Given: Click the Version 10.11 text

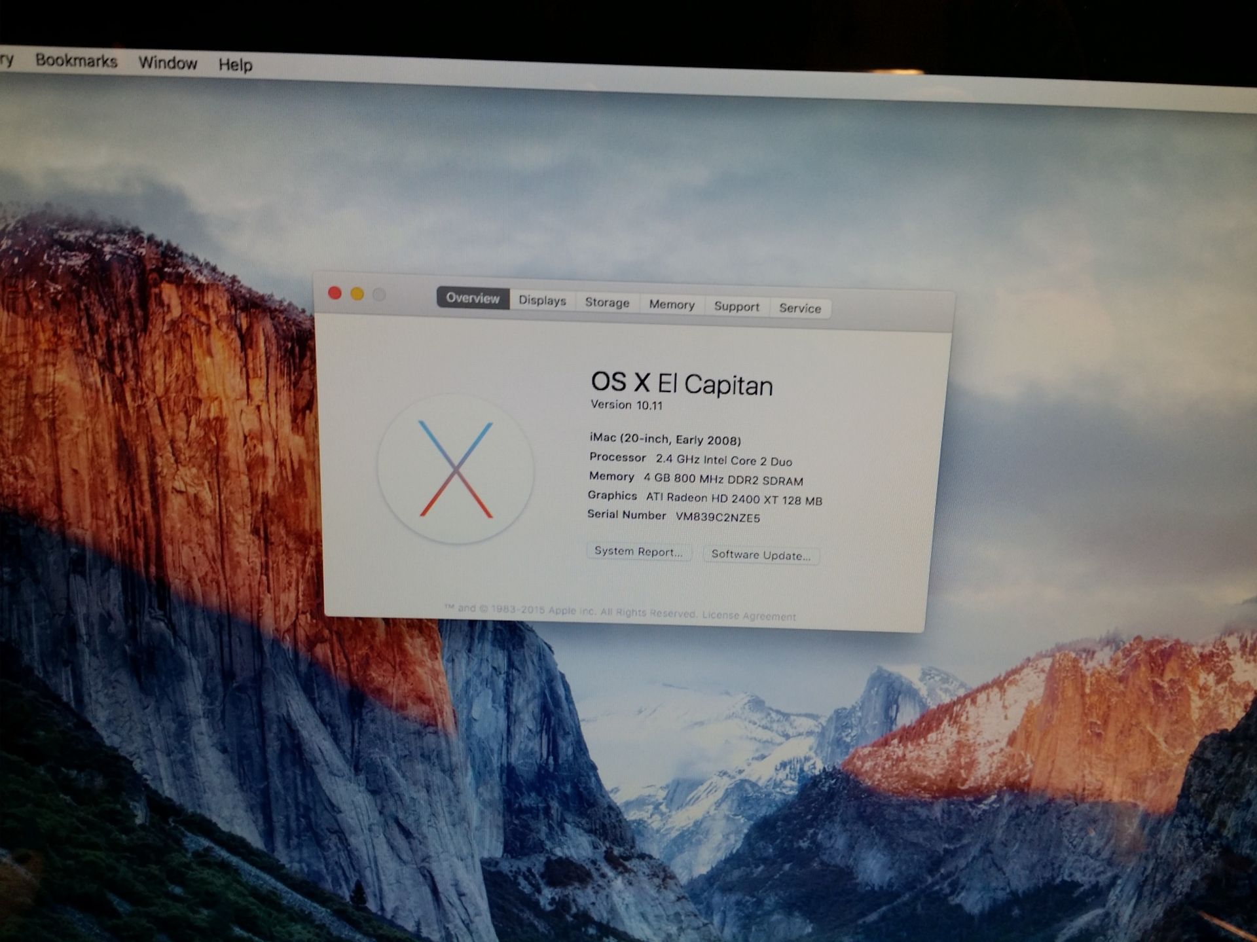Looking at the screenshot, I should pos(627,405).
